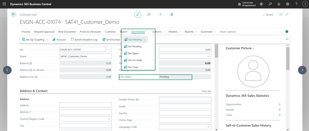Open settings gear

tap(287, 4)
